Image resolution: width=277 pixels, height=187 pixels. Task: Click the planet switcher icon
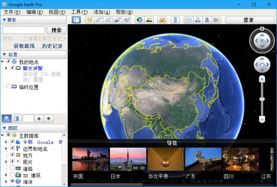[x=162, y=20]
